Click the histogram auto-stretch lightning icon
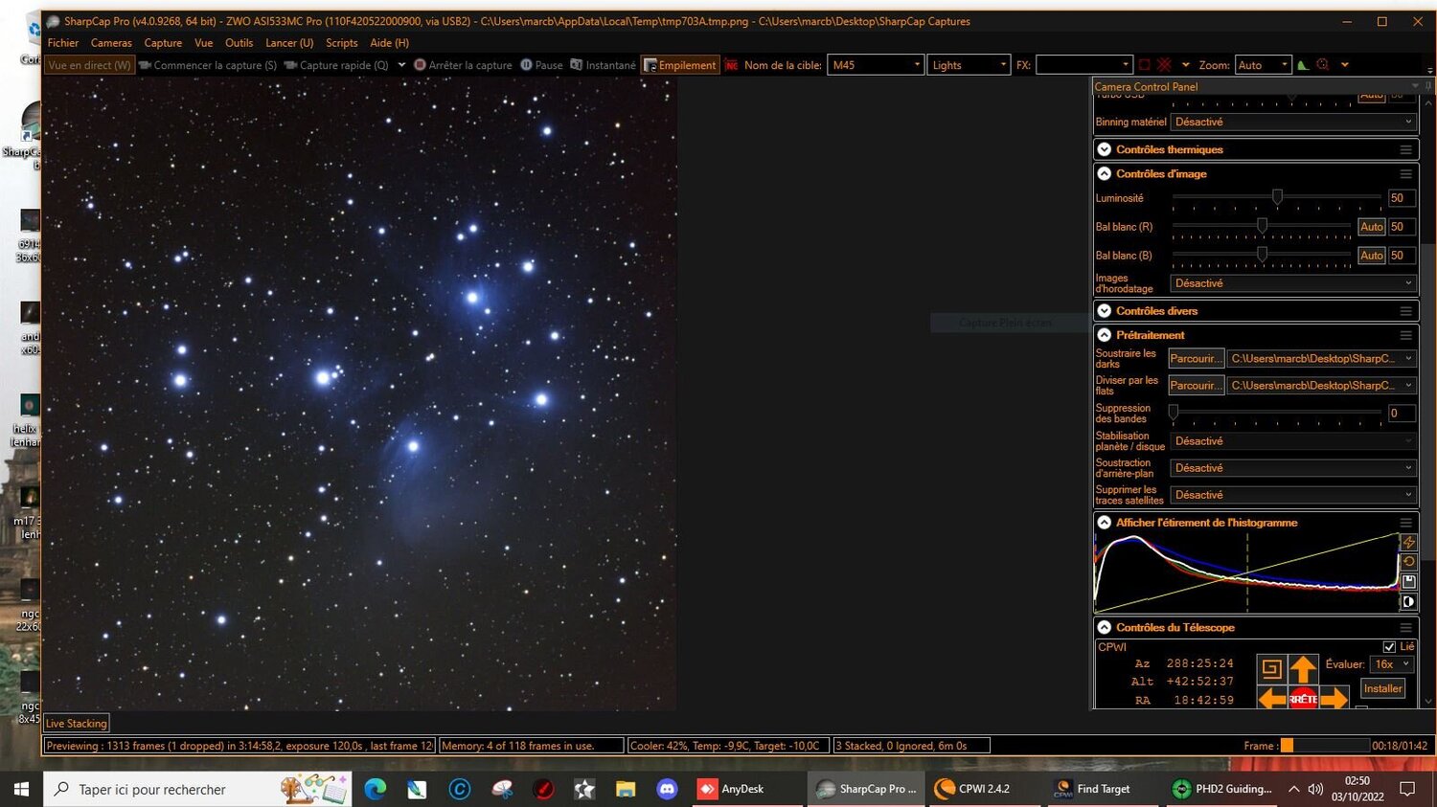Screen dimensions: 1437x807 click(1408, 542)
